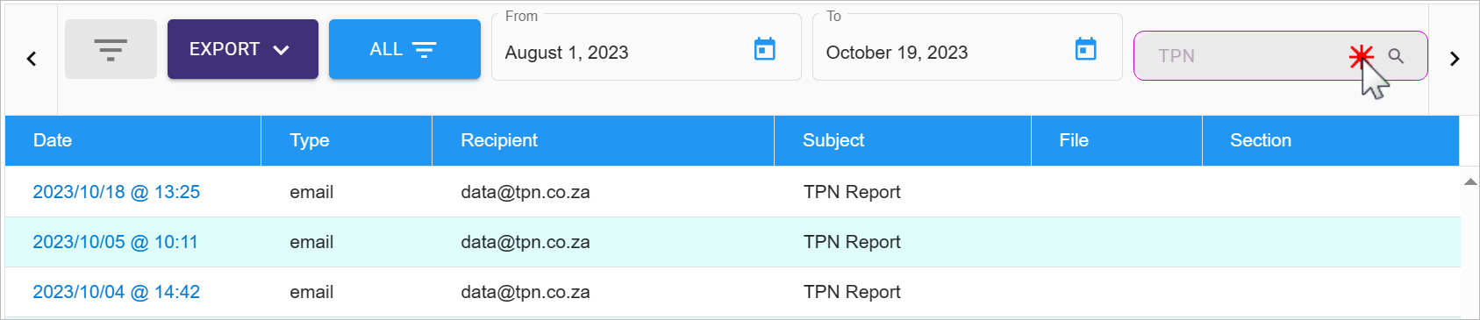Open the 2023/10/05 @ 10:11 entry link
Image resolution: width=1480 pixels, height=320 pixels.
point(116,242)
